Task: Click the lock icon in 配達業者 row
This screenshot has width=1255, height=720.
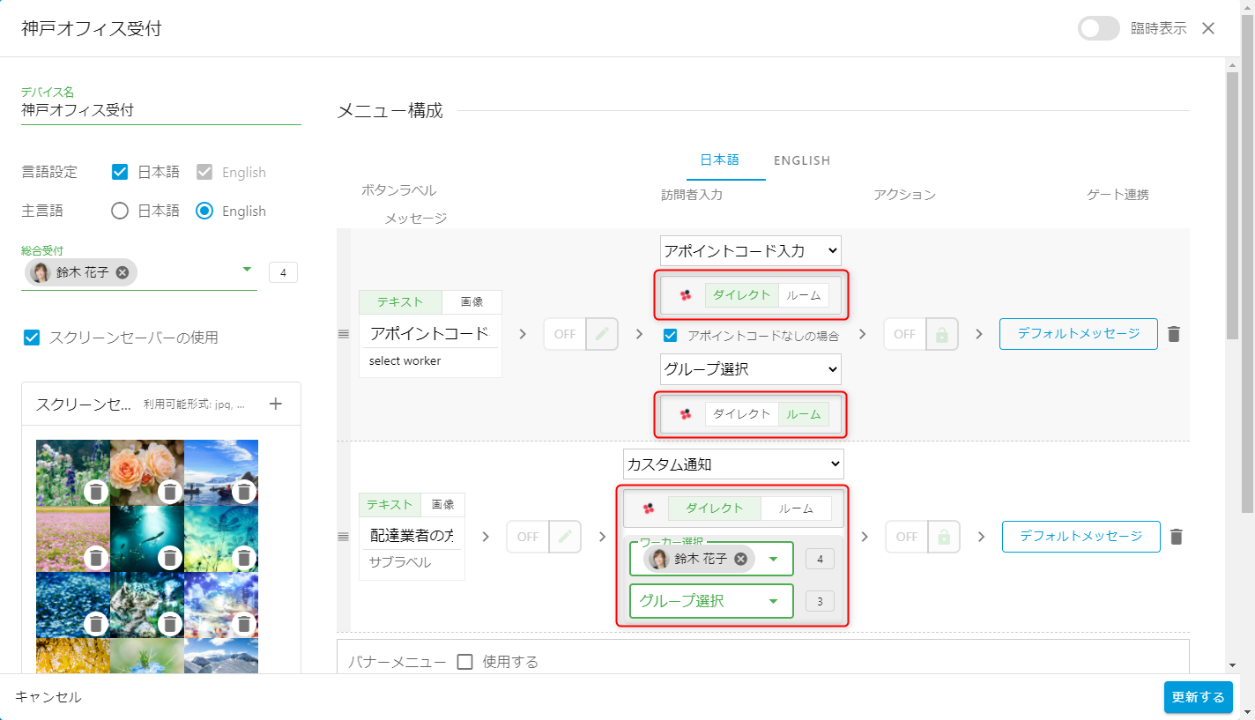Action: 943,537
